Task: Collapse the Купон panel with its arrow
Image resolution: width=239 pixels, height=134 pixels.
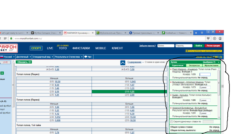Action: [x=219, y=62]
